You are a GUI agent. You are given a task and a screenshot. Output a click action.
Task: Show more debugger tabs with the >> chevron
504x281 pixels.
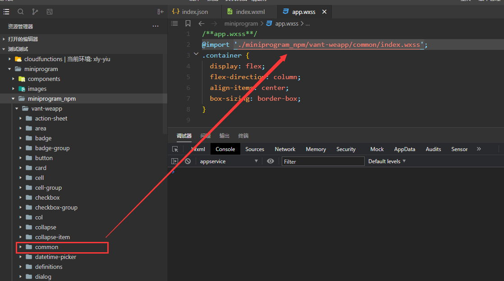(x=479, y=149)
